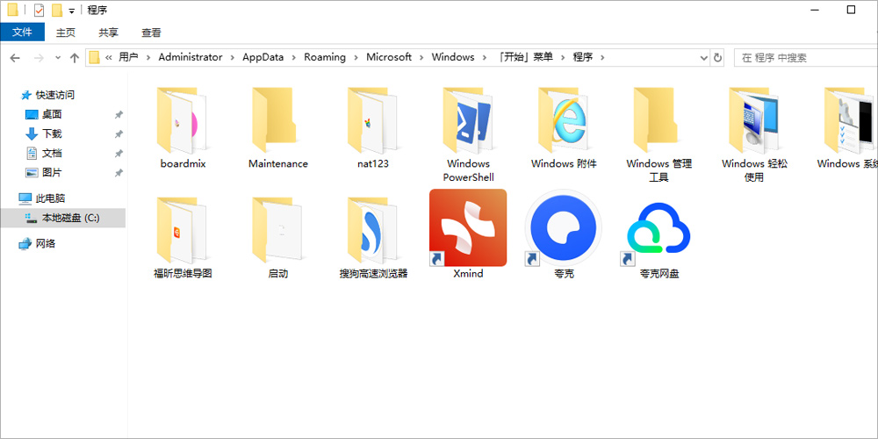Image resolution: width=878 pixels, height=439 pixels.
Task: Click the properties icon in quick access toolbar
Action: (x=39, y=10)
